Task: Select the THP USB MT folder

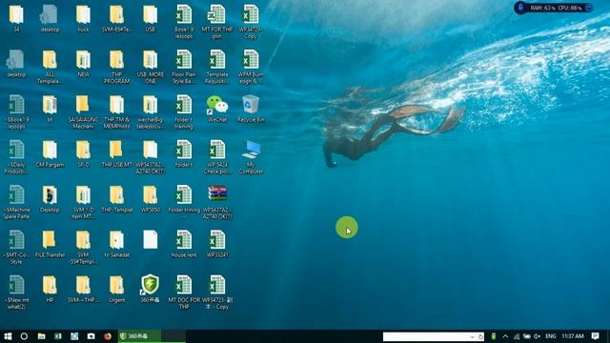Action: tap(116, 154)
